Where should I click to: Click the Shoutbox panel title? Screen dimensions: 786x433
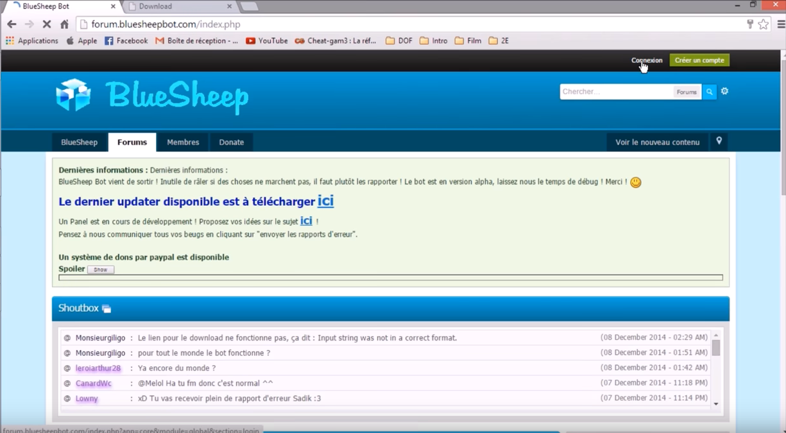(x=78, y=308)
